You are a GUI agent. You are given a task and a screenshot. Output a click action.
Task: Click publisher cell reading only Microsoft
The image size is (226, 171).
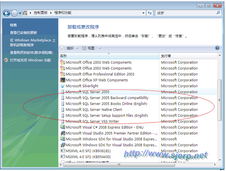pyautogui.click(x=169, y=139)
